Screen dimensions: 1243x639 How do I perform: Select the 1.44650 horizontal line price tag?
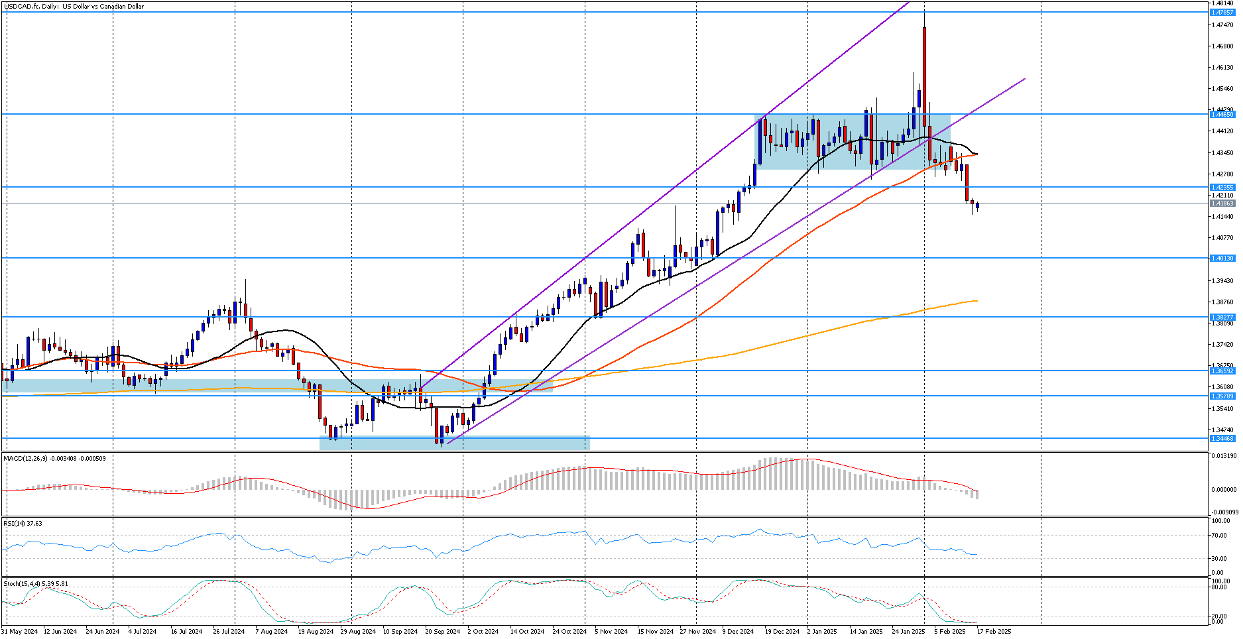coord(1222,115)
